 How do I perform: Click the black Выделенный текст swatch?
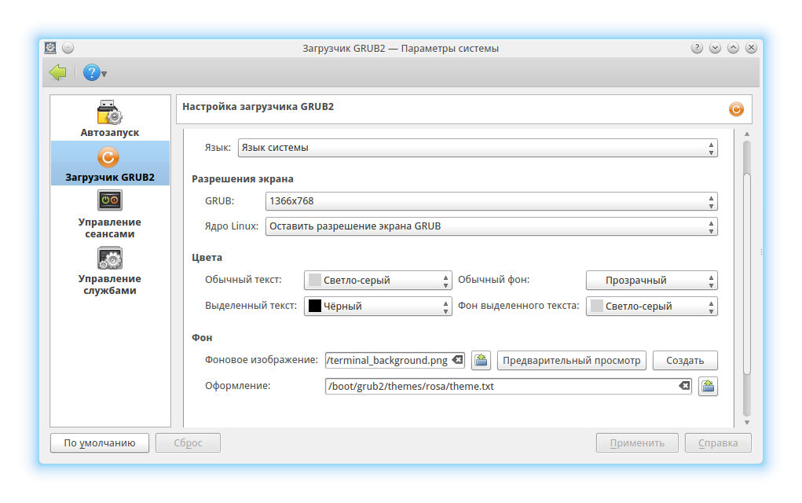pyautogui.click(x=315, y=306)
